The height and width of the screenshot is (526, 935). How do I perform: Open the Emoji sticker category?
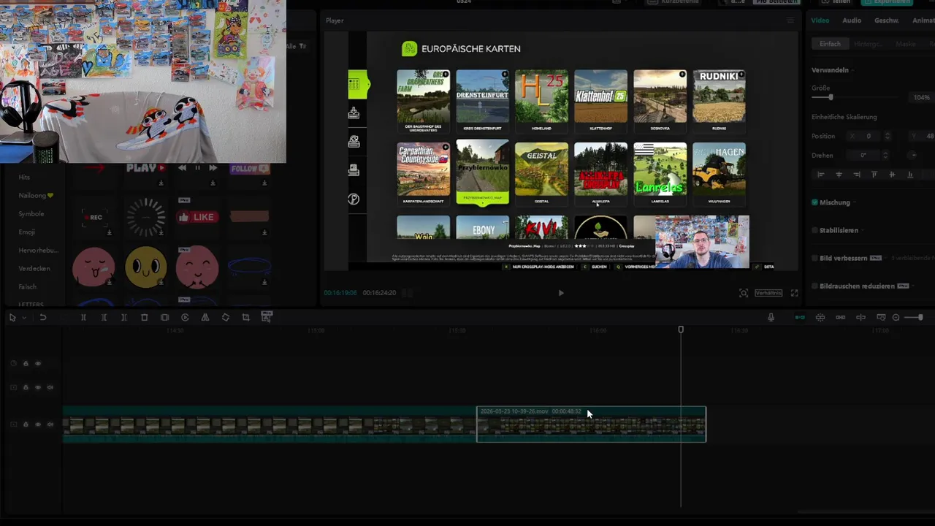(27, 232)
